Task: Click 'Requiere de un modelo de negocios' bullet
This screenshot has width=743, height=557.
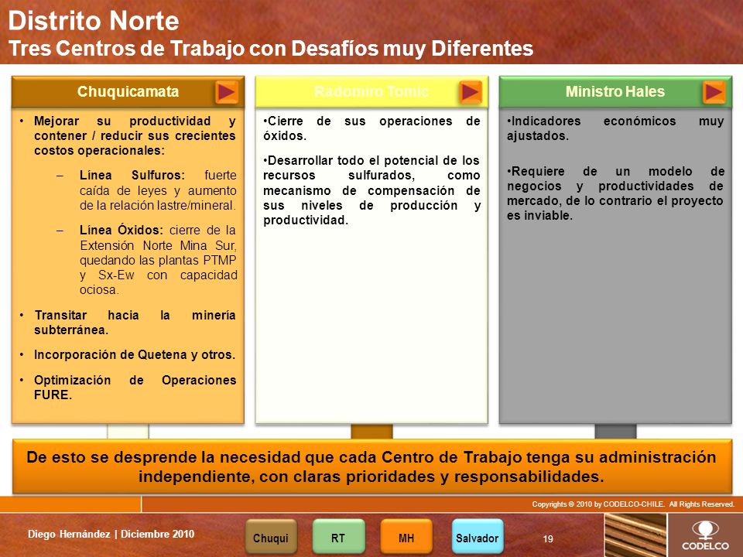Action: pos(615,193)
